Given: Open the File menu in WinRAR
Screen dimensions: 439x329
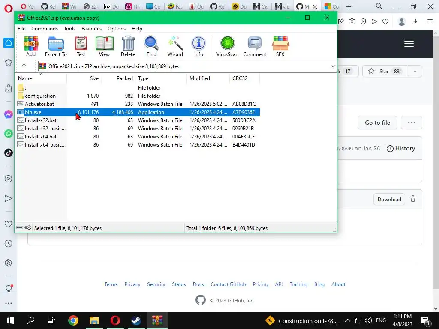Looking at the screenshot, I should coord(21,29).
